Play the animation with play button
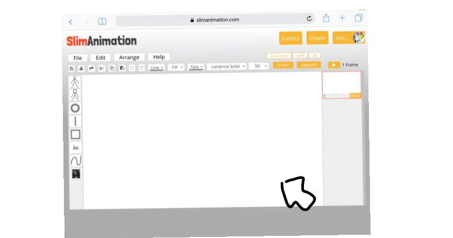 click(334, 65)
